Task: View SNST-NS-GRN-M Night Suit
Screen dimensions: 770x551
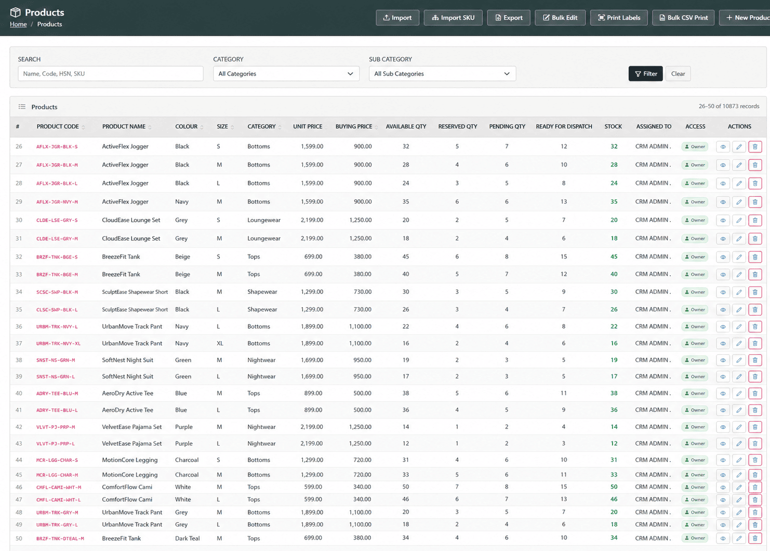Action: (x=723, y=360)
